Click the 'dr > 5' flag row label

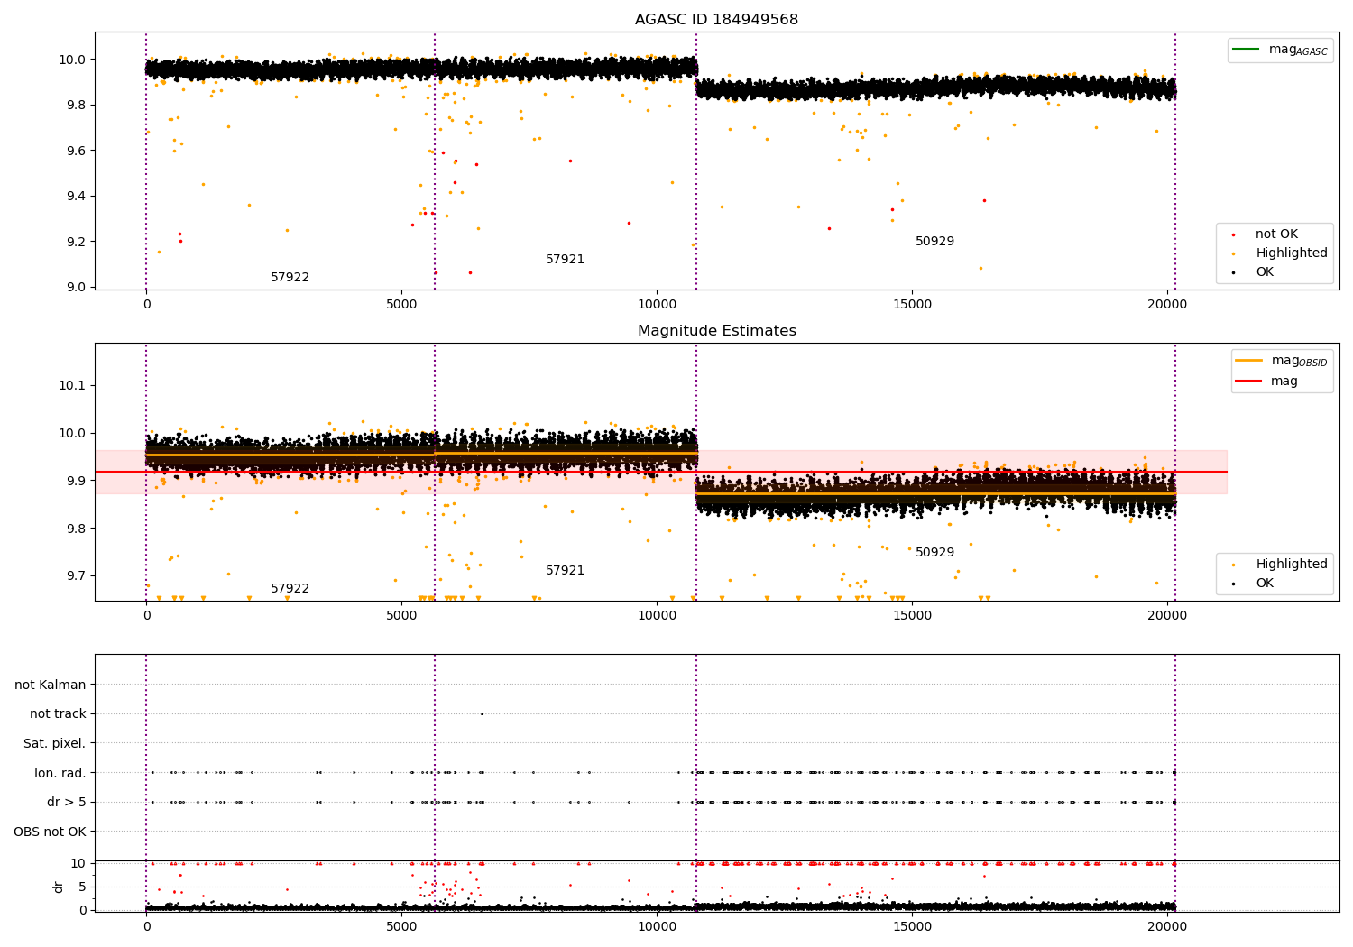click(67, 803)
